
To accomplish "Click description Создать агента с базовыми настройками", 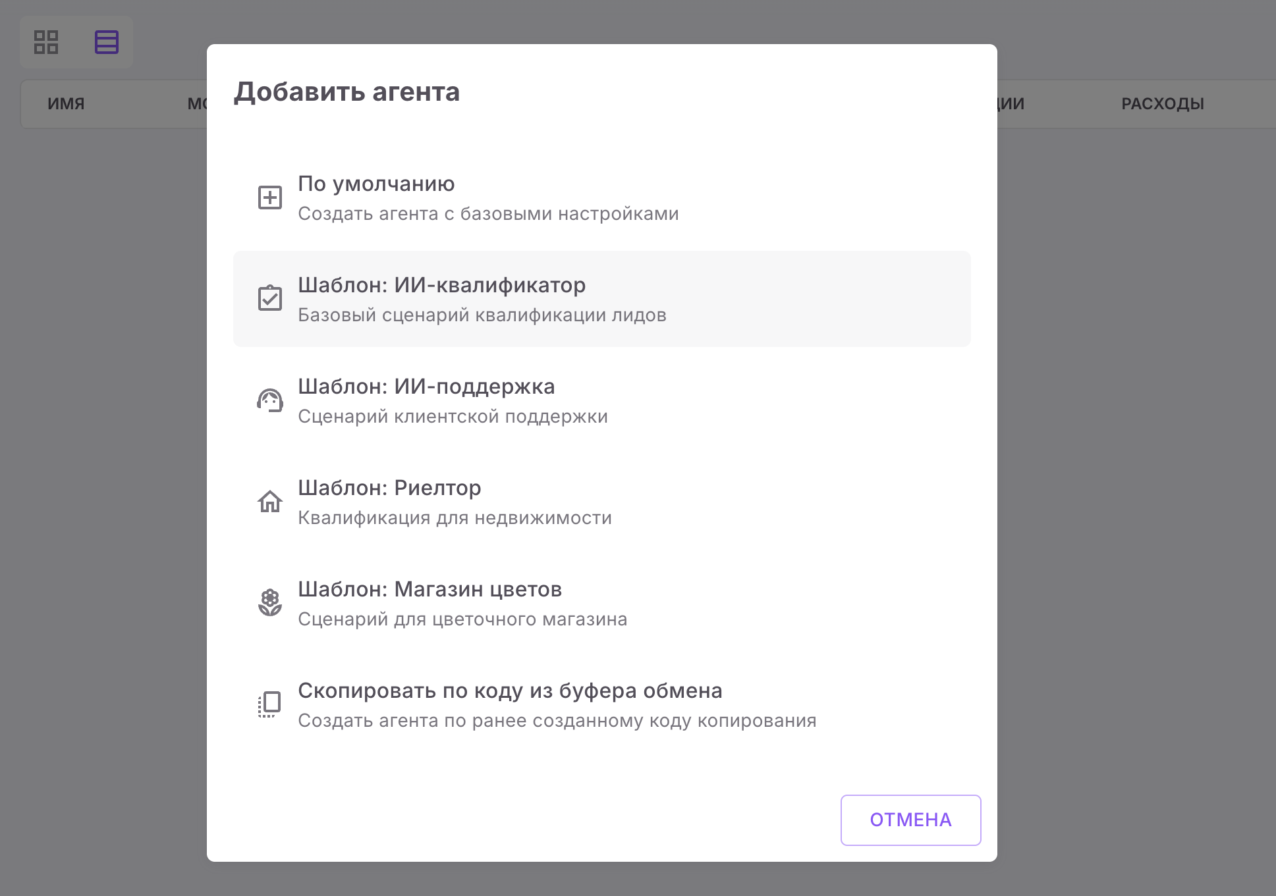I will point(488,214).
